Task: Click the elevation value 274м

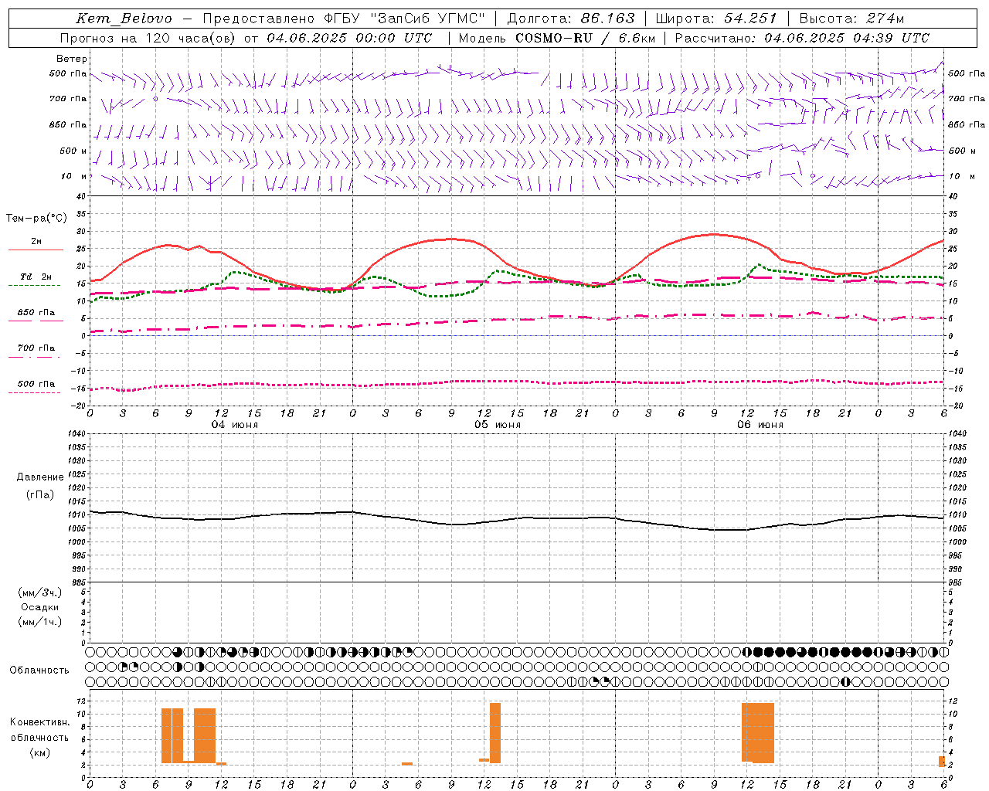Action: pyautogui.click(x=884, y=19)
